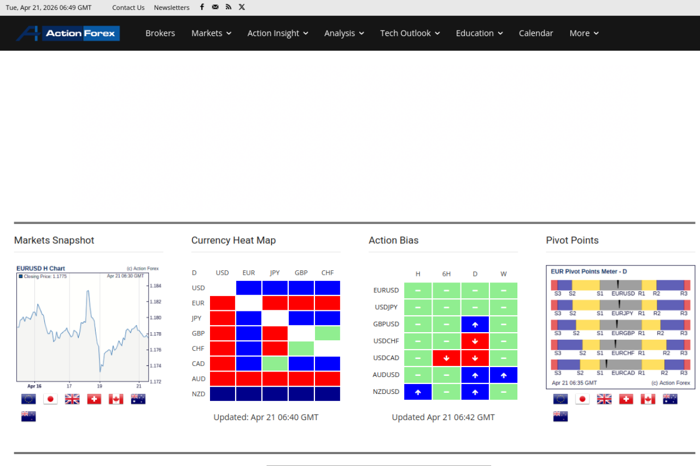The image size is (700, 466).
Task: Click the GBP row CHF column heat map cell
Action: pyautogui.click(x=327, y=333)
